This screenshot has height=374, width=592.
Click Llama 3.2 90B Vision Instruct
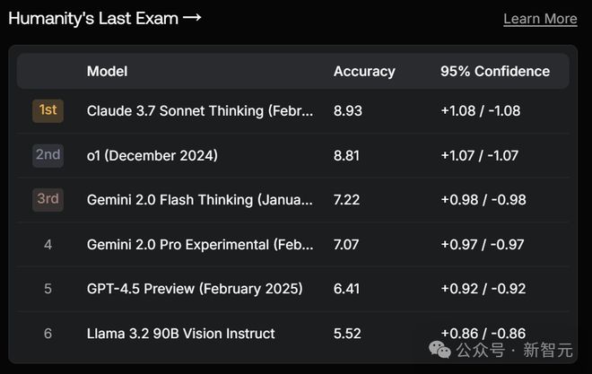pos(180,334)
